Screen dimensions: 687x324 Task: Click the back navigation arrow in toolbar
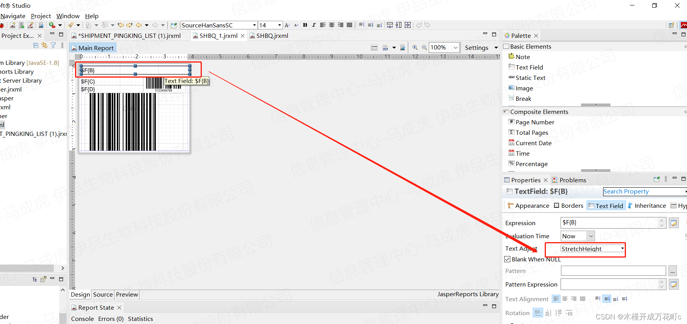pyautogui.click(x=139, y=25)
